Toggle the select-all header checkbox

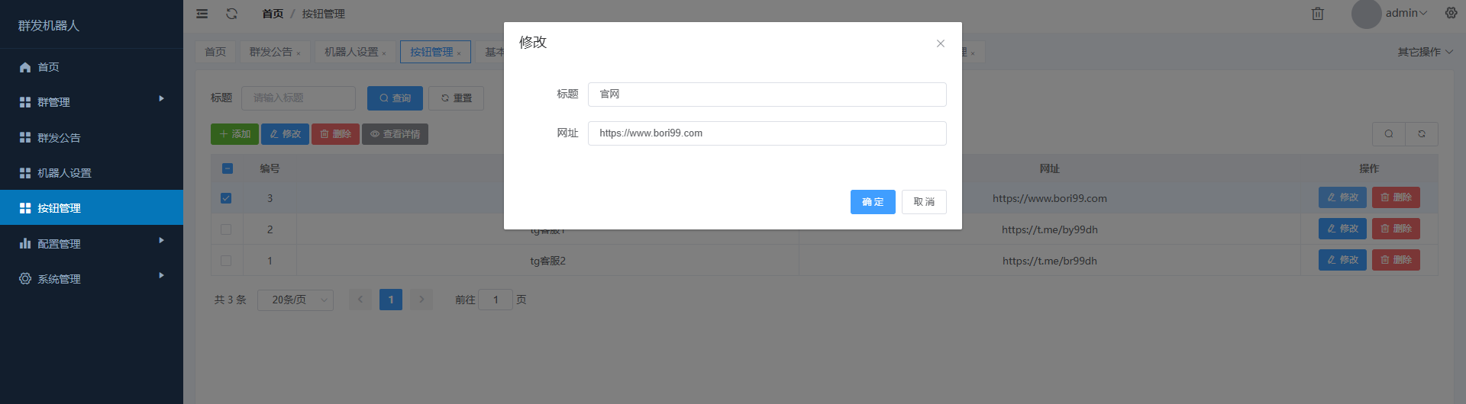click(227, 168)
